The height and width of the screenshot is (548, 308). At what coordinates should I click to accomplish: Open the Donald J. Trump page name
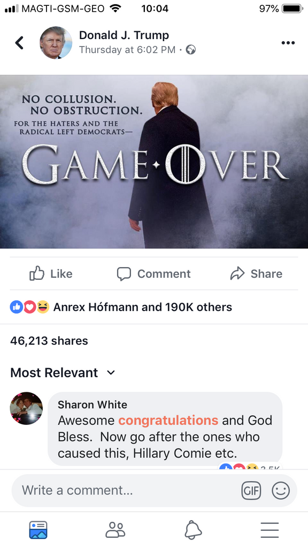[124, 35]
